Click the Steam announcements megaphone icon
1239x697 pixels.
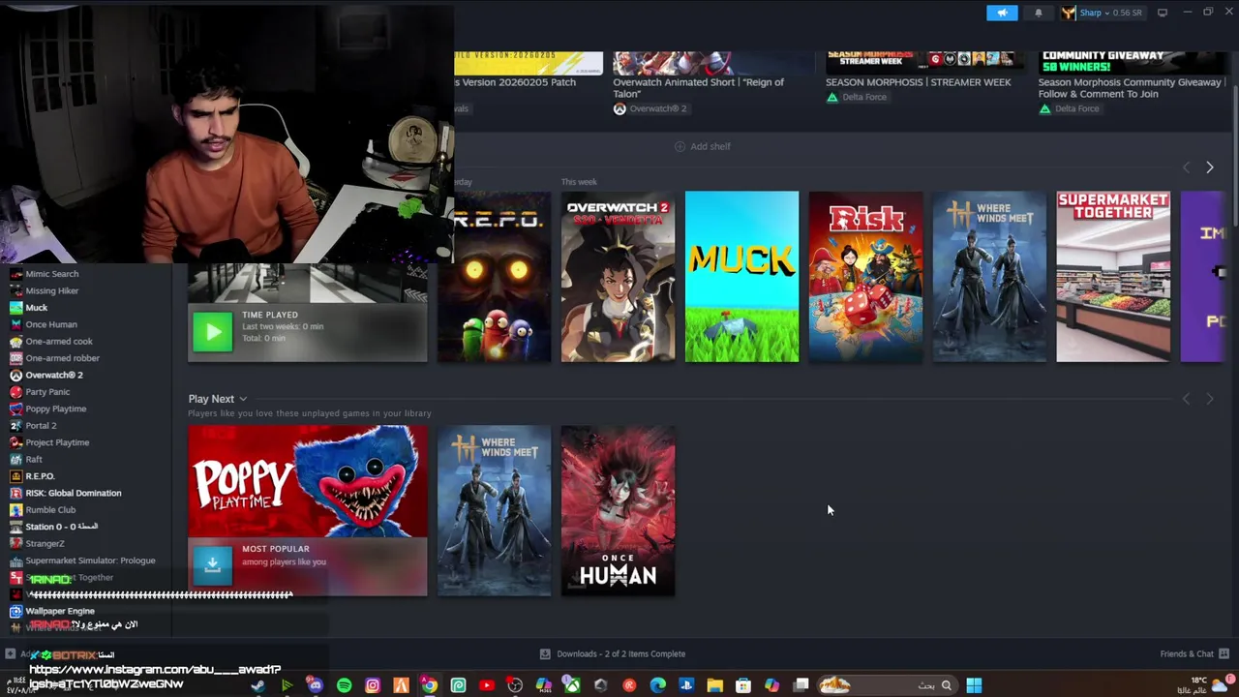click(x=1002, y=13)
